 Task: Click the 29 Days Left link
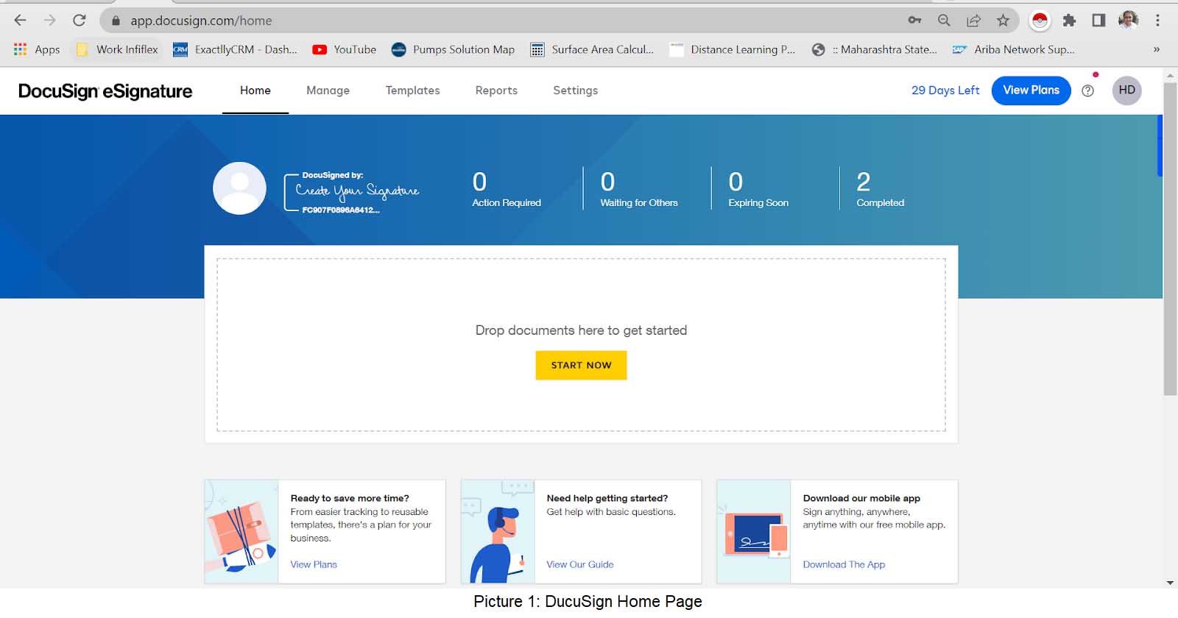pos(945,90)
